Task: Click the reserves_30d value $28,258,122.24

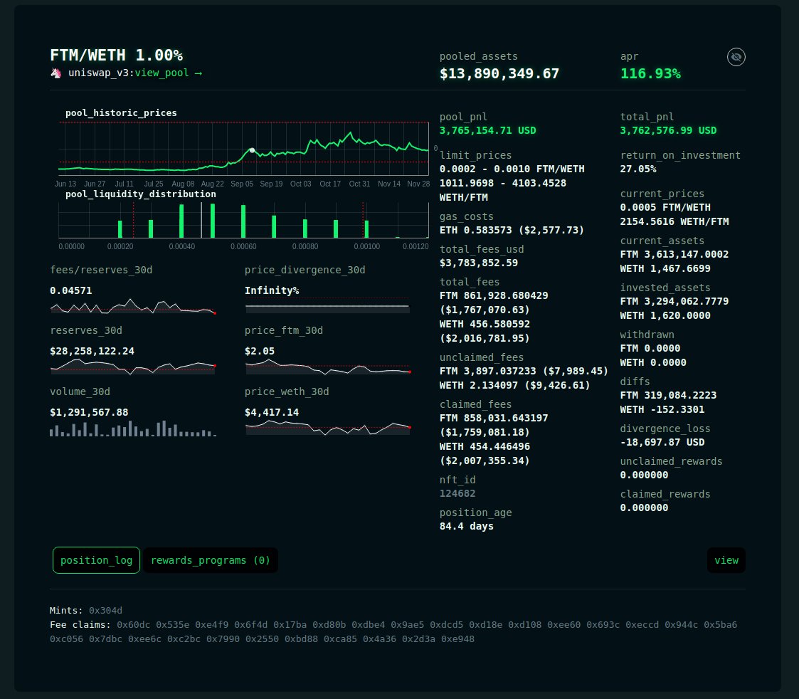Action: pyautogui.click(x=92, y=352)
